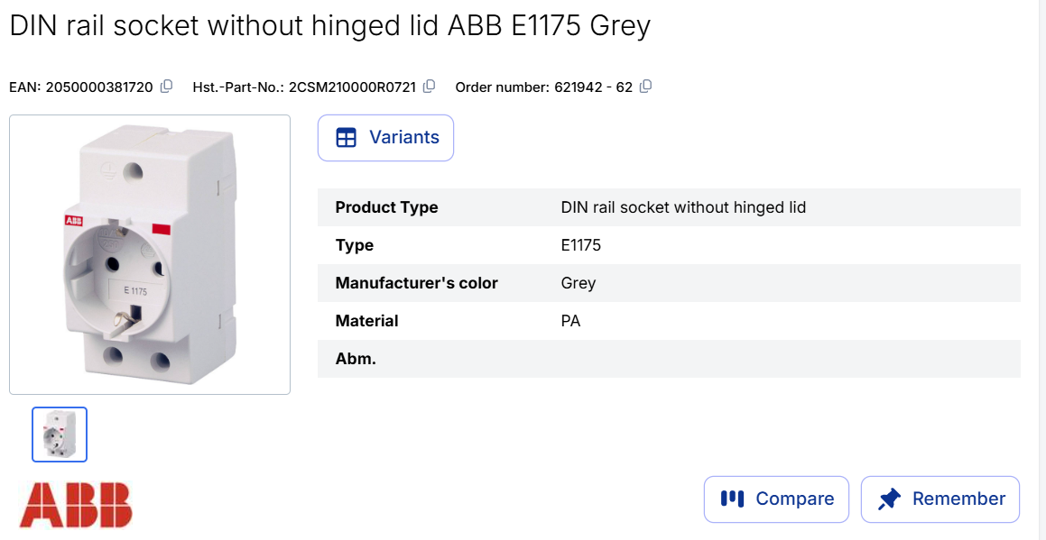Viewport: 1046px width, 540px height.
Task: Click the part number 2CSM210000R0721
Action: [352, 87]
